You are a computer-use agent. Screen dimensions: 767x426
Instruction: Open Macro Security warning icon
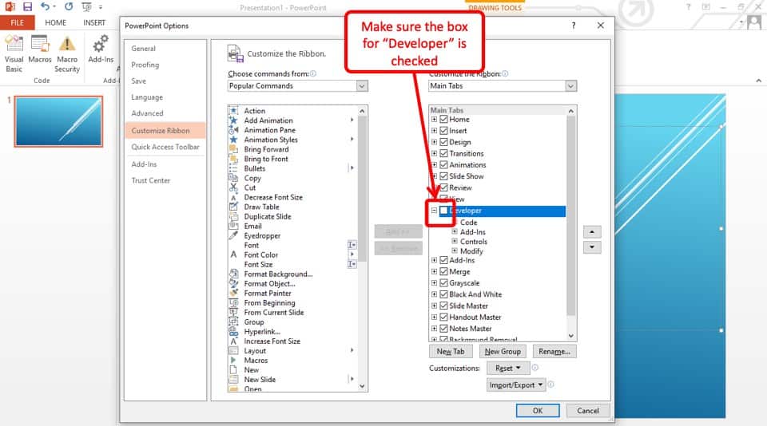[67, 44]
